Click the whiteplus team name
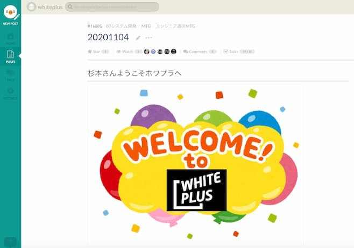This screenshot has width=354, height=248. point(50,7)
